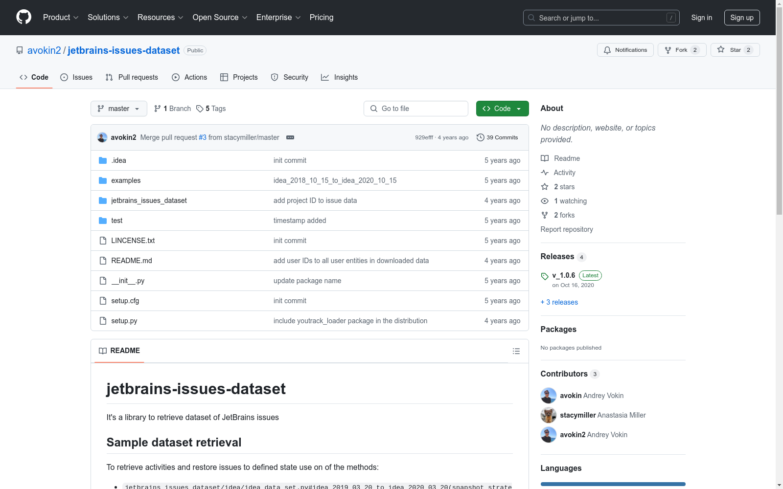Click the test folder icon
This screenshot has width=783, height=489.
click(x=103, y=221)
